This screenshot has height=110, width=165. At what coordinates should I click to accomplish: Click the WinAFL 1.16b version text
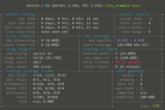(x=66, y=6)
